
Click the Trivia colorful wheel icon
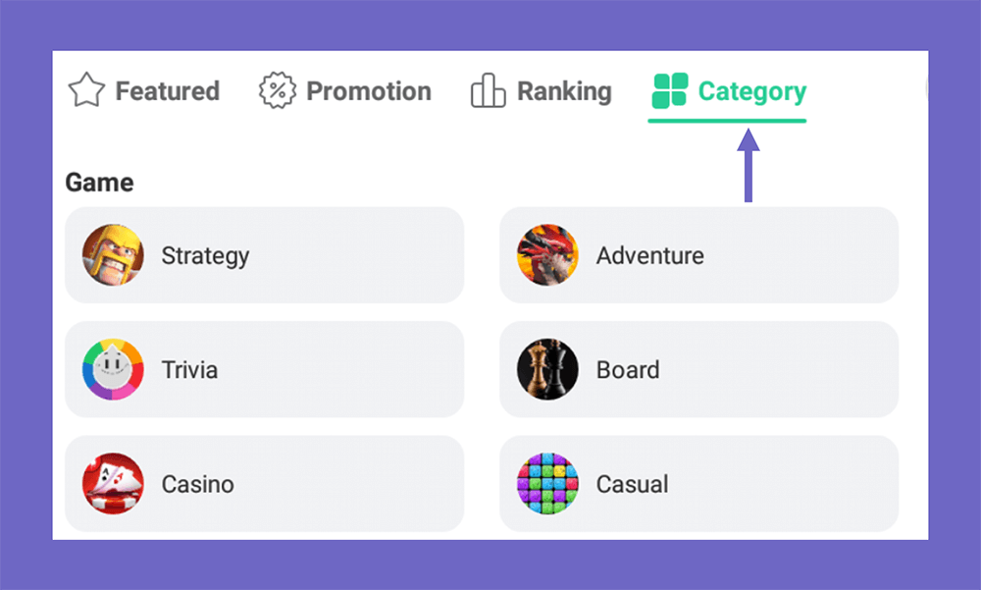pyautogui.click(x=113, y=369)
